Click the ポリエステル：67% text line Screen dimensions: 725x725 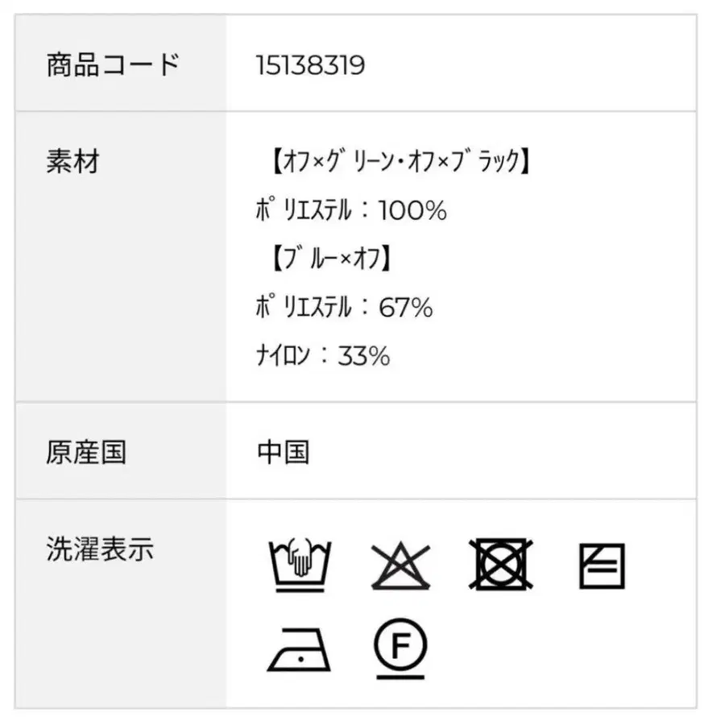click(x=344, y=307)
